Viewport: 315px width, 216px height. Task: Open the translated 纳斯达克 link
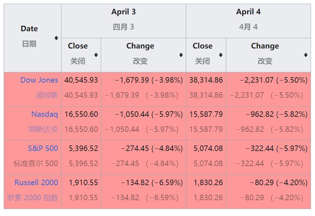pyautogui.click(x=43, y=129)
